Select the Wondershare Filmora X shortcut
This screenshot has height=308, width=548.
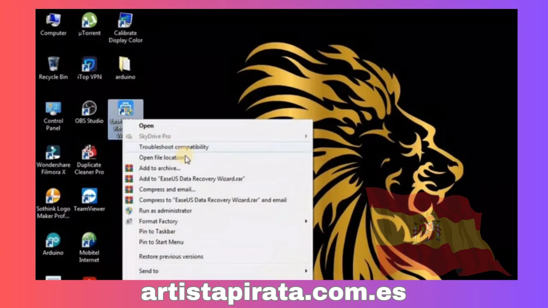pos(53,160)
